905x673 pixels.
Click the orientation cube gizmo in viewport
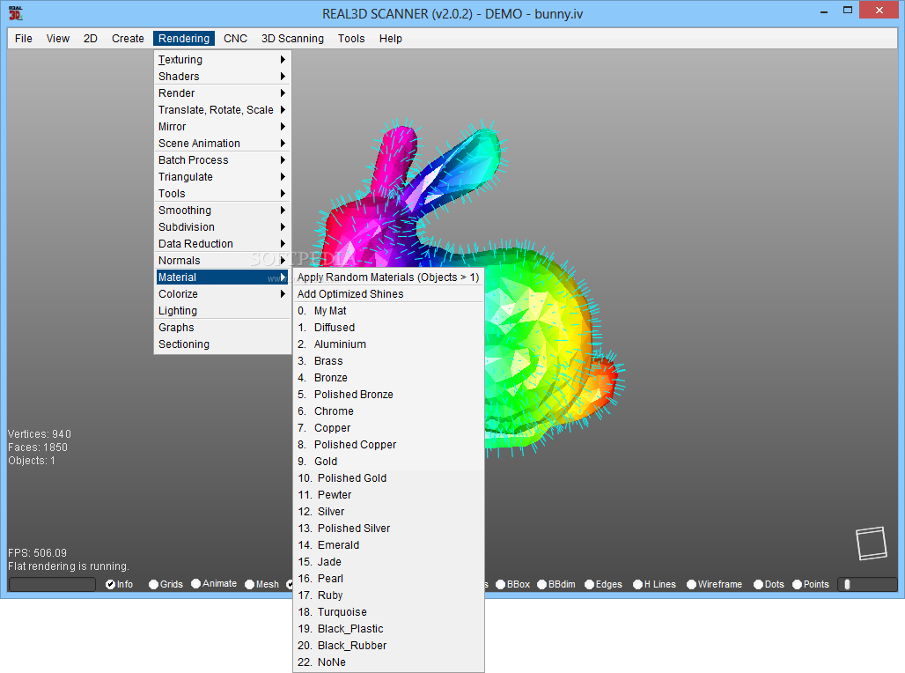[x=872, y=543]
